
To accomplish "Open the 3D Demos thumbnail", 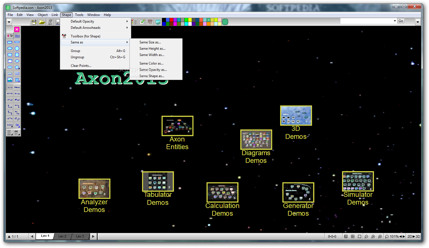I will (x=296, y=115).
